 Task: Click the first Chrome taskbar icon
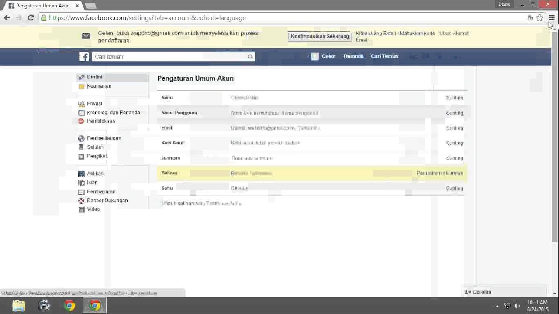tap(69, 306)
